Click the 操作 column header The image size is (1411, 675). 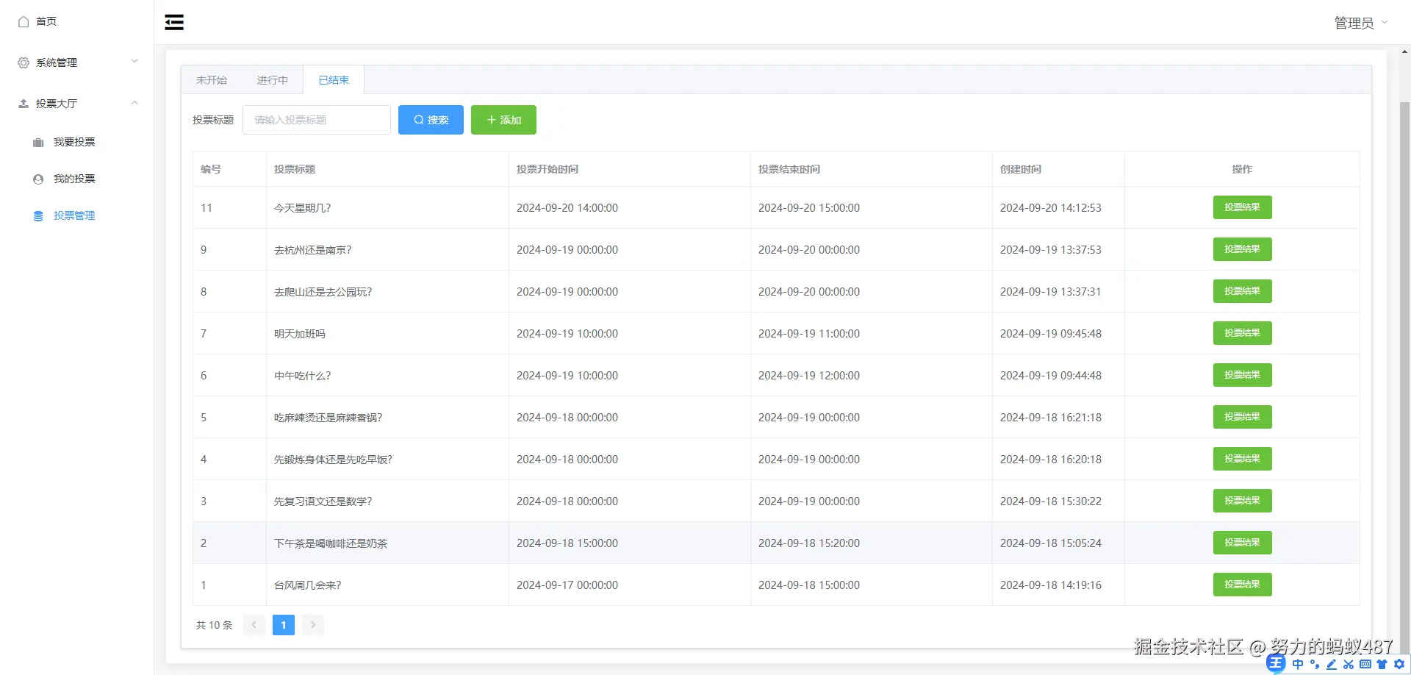coord(1242,169)
